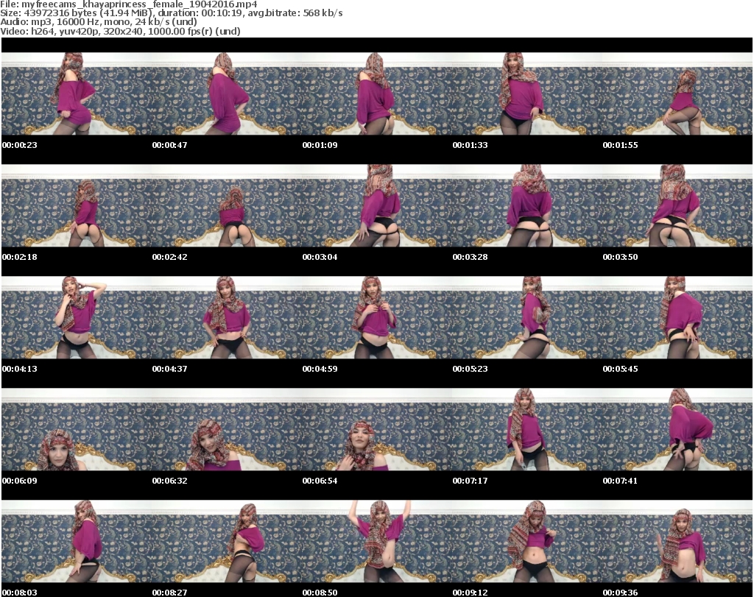This screenshot has width=754, height=597.
Task: Select the thumbnail frame at 00:01:09
Action: [376, 93]
